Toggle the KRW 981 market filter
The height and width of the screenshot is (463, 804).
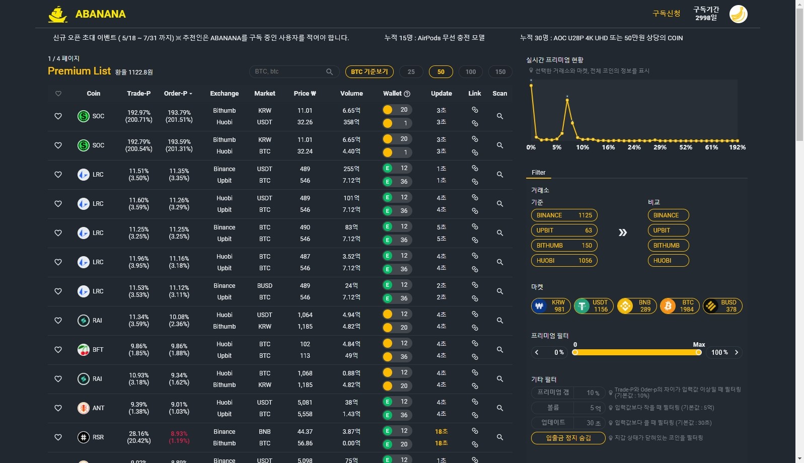[551, 306]
